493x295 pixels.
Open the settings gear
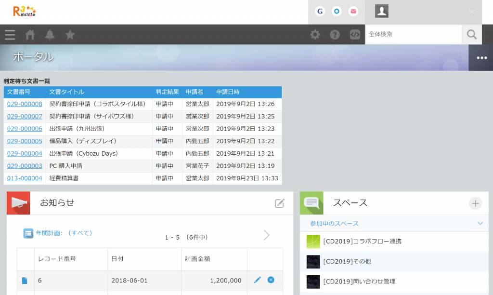(x=315, y=35)
